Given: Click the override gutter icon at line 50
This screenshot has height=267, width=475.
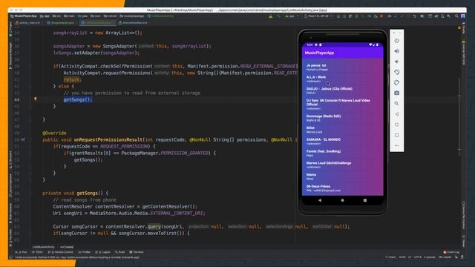Looking at the screenshot, I should 23,139.
